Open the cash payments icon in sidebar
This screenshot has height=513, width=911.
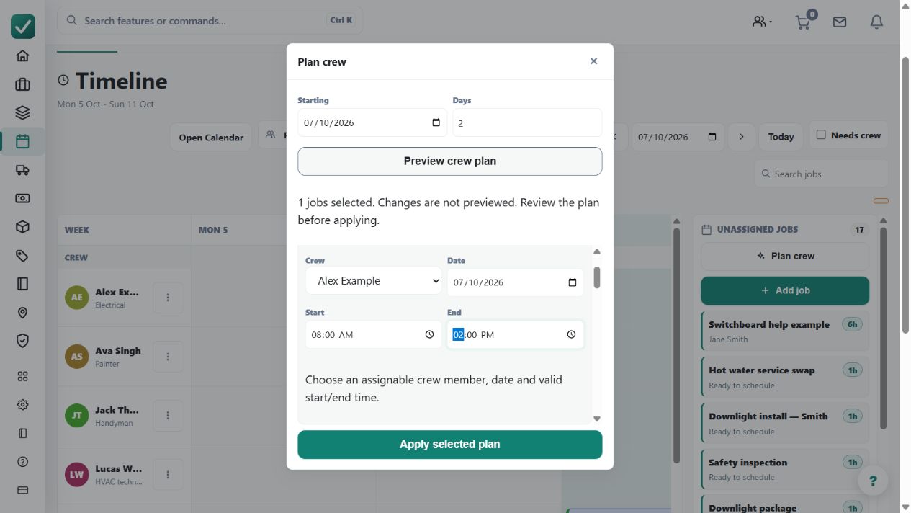pyautogui.click(x=22, y=198)
